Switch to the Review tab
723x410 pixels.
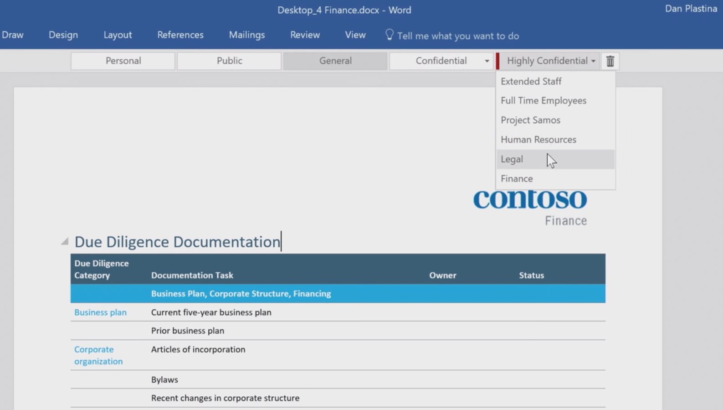305,35
